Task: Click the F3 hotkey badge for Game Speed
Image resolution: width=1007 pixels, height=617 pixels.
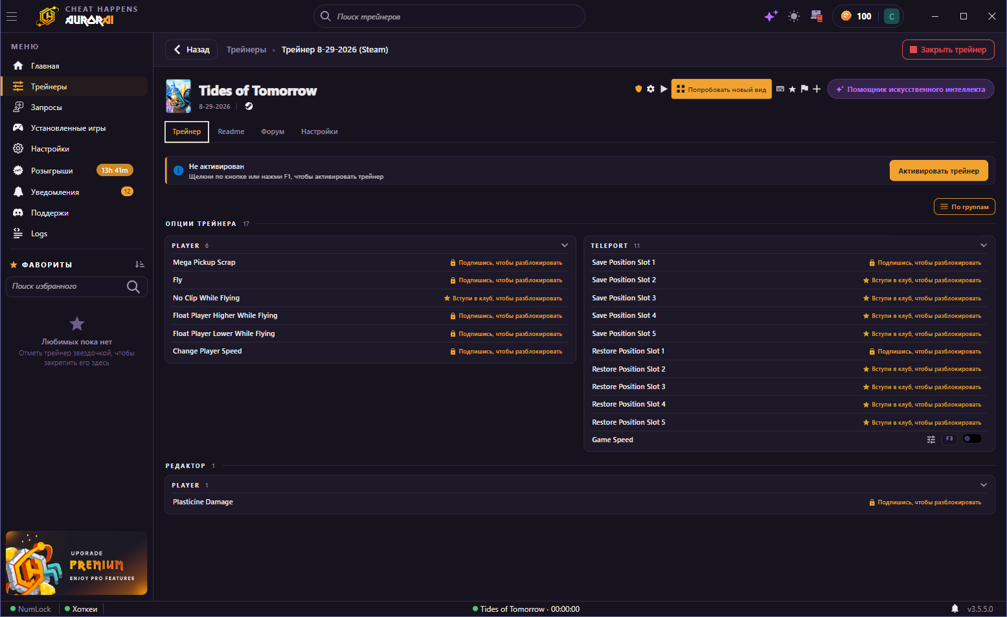Action: (x=949, y=439)
